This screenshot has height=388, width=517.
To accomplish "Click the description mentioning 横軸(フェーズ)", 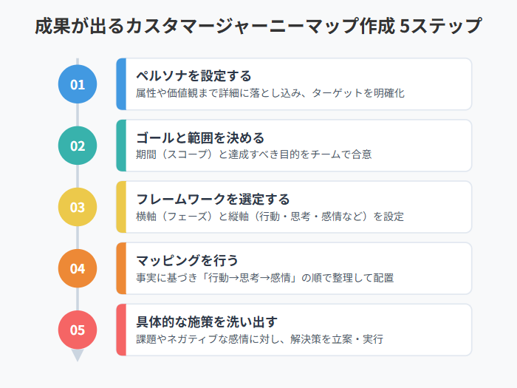I will point(270,216).
